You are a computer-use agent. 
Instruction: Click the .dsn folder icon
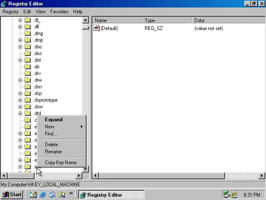(x=27, y=87)
